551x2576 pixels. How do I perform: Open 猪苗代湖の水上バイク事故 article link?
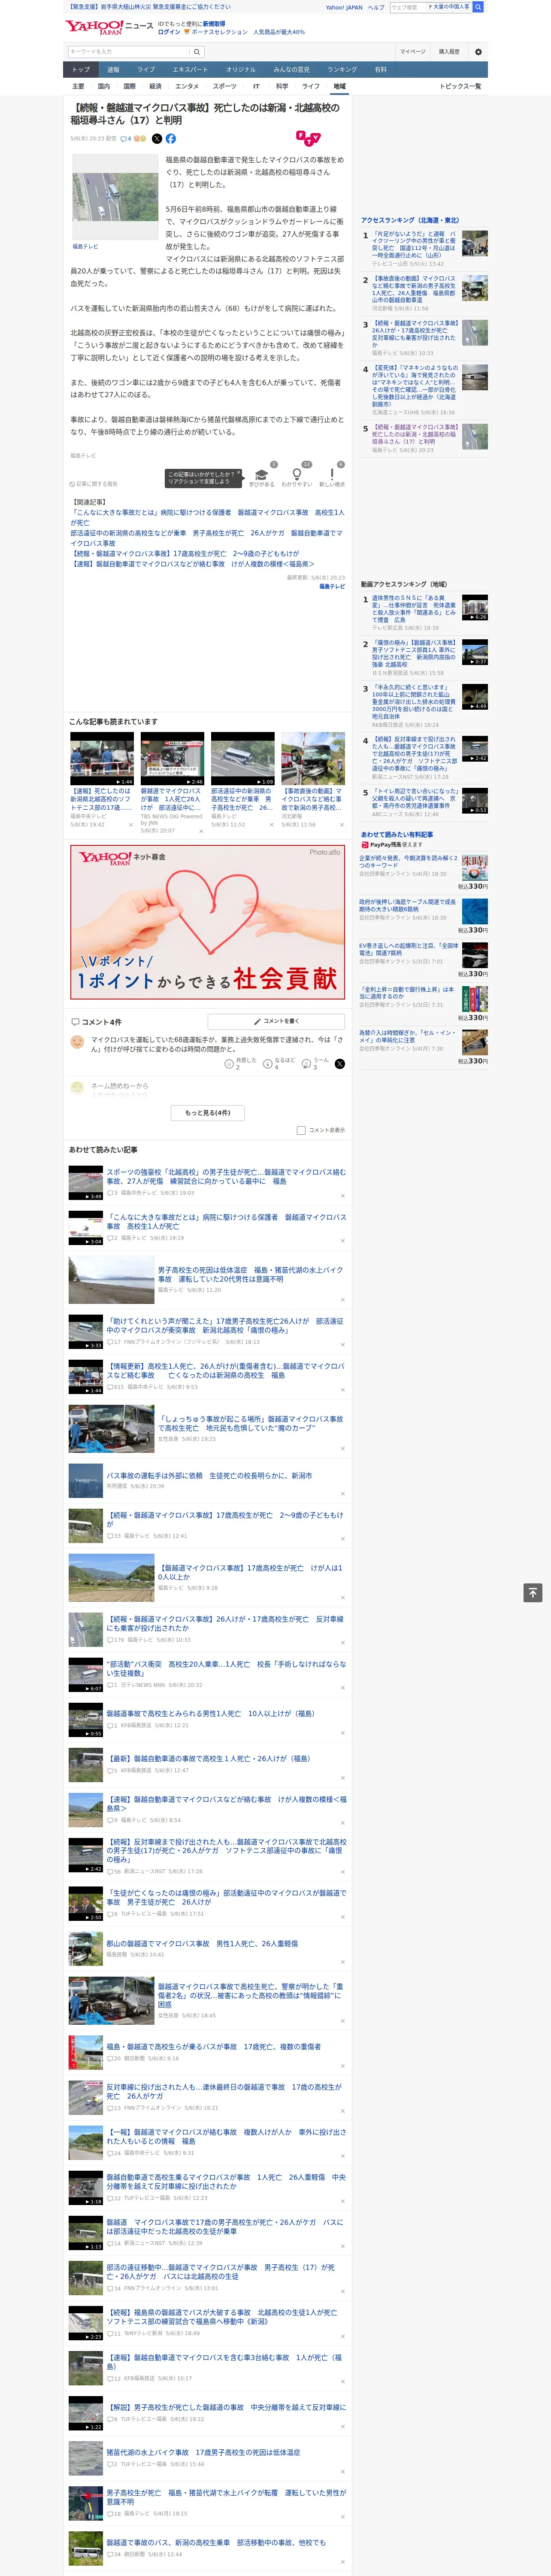pyautogui.click(x=203, y=2452)
